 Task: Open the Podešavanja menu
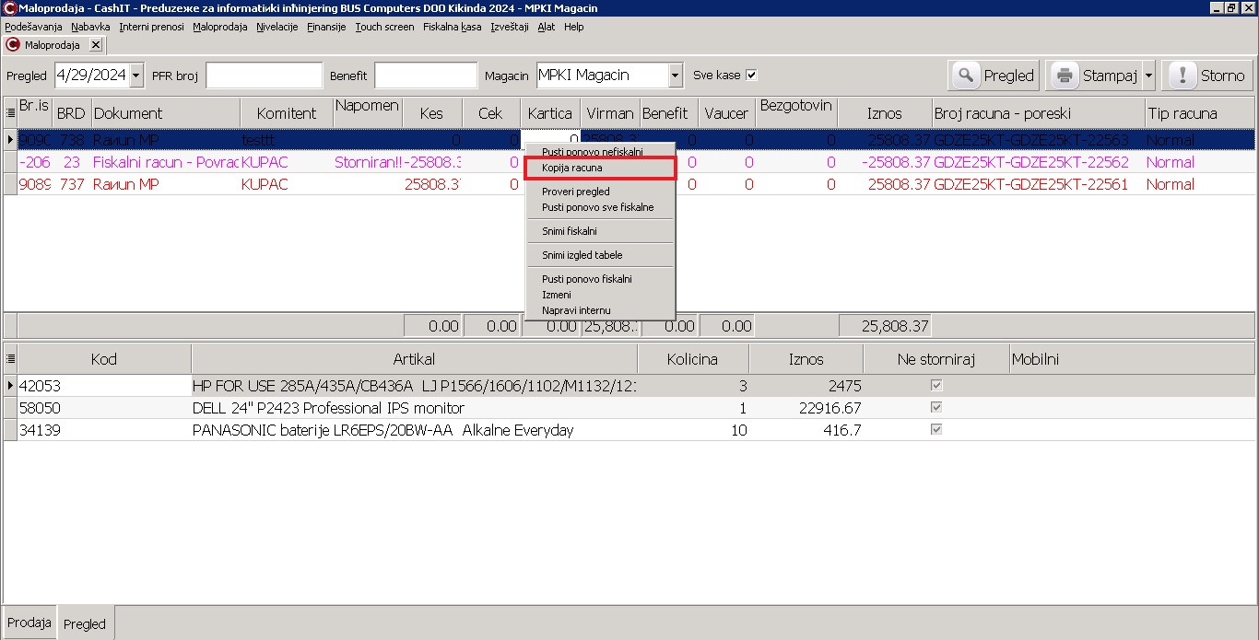33,27
